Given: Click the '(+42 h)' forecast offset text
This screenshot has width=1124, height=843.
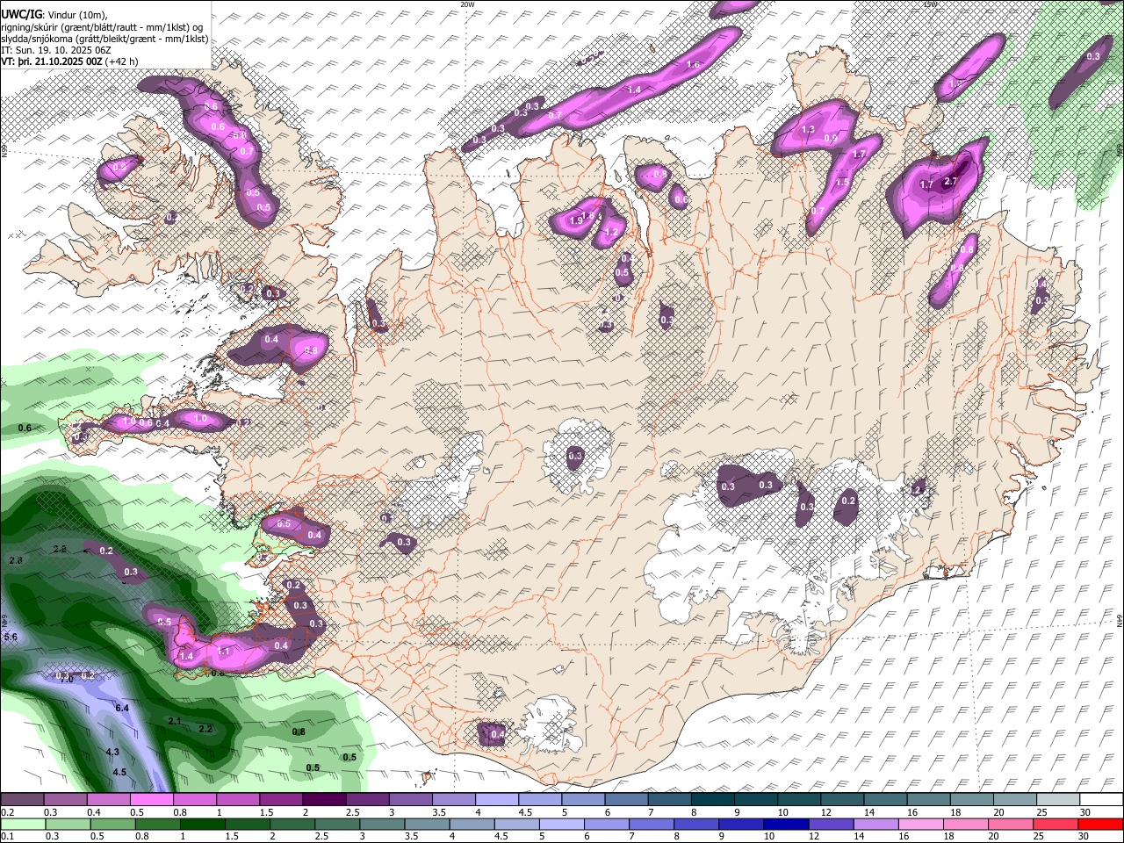Looking at the screenshot, I should pos(121,61).
